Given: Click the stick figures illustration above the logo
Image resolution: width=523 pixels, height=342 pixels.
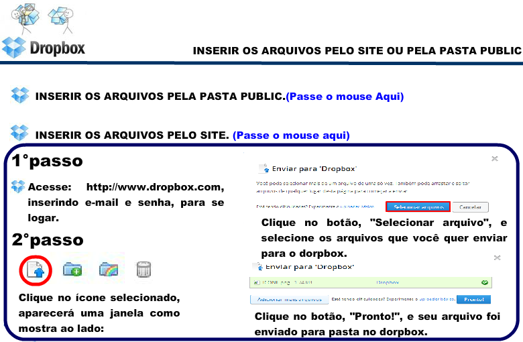Looking at the screenshot, I should click(x=42, y=18).
